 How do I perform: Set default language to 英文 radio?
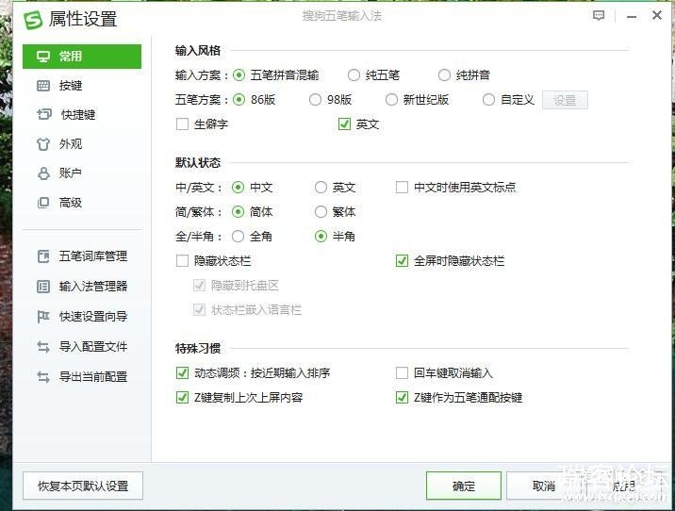point(321,188)
